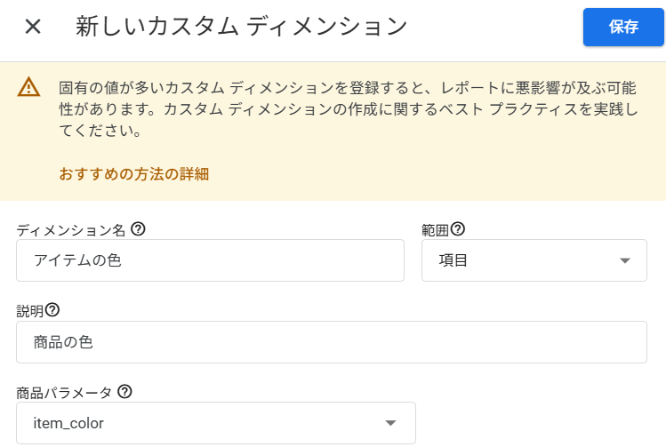
Task: Open the おすすめの方法の詳細 link
Action: [x=133, y=174]
